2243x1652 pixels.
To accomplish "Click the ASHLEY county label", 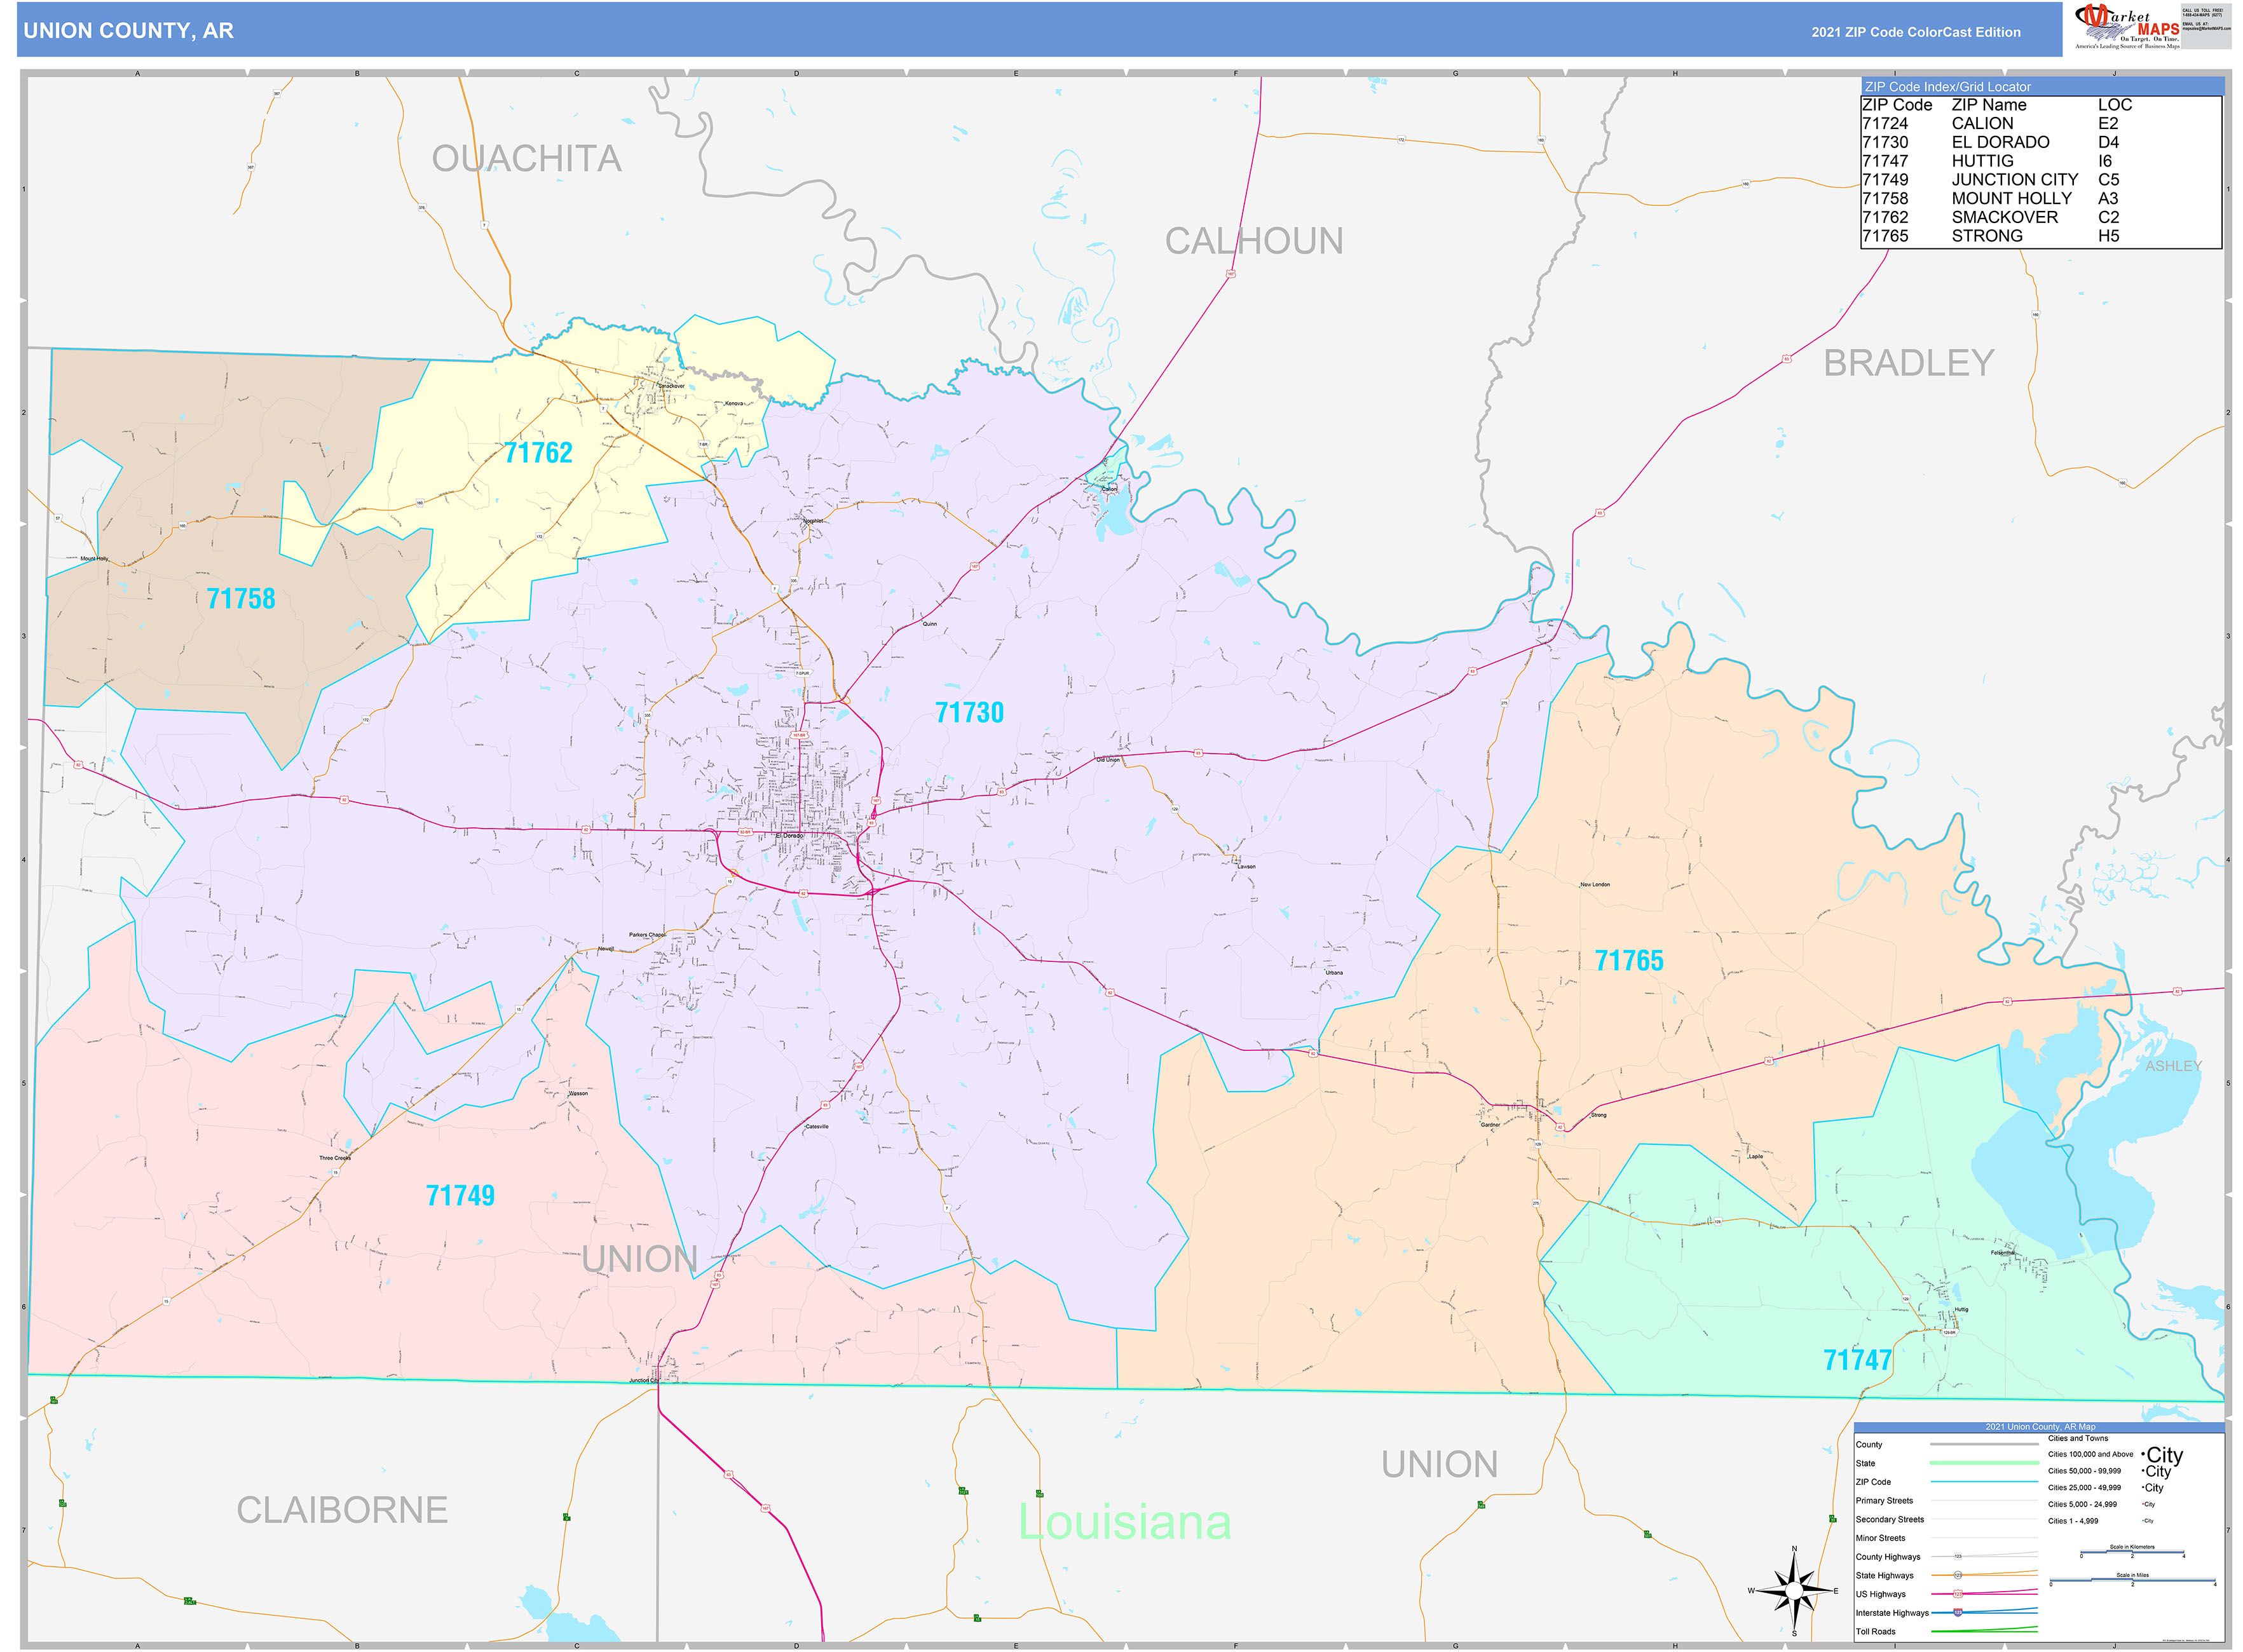I will (x=2173, y=1066).
